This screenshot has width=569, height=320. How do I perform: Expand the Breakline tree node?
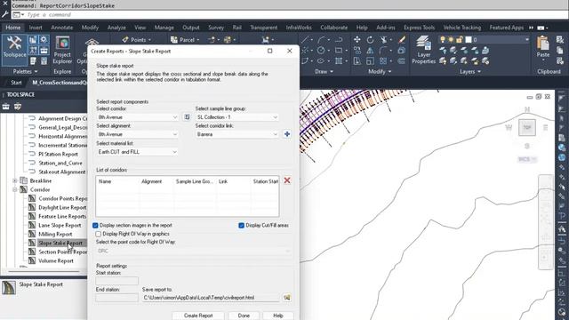point(15,180)
